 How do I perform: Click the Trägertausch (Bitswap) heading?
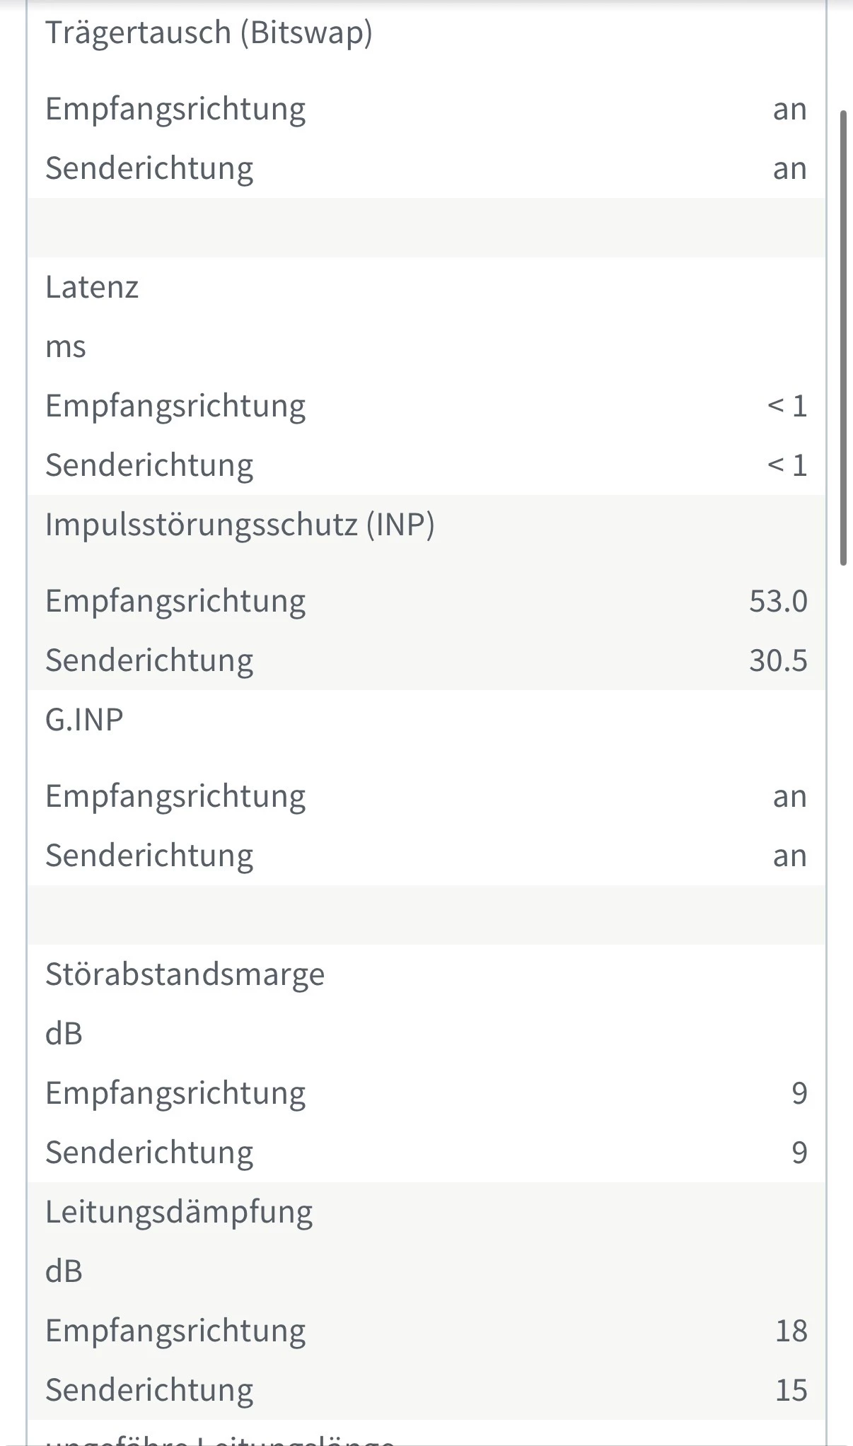[x=209, y=33]
